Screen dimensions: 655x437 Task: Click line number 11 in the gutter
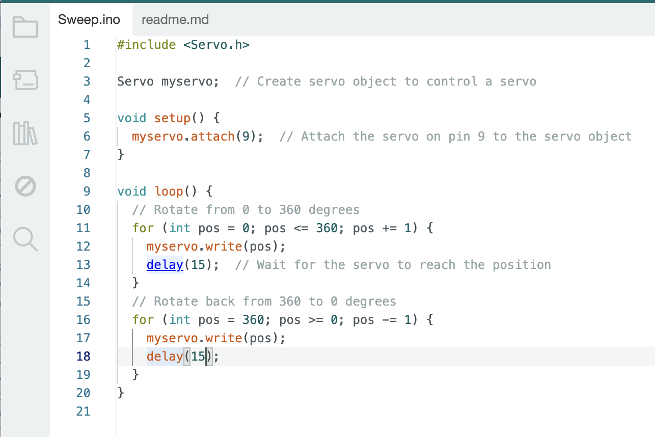pyautogui.click(x=84, y=228)
